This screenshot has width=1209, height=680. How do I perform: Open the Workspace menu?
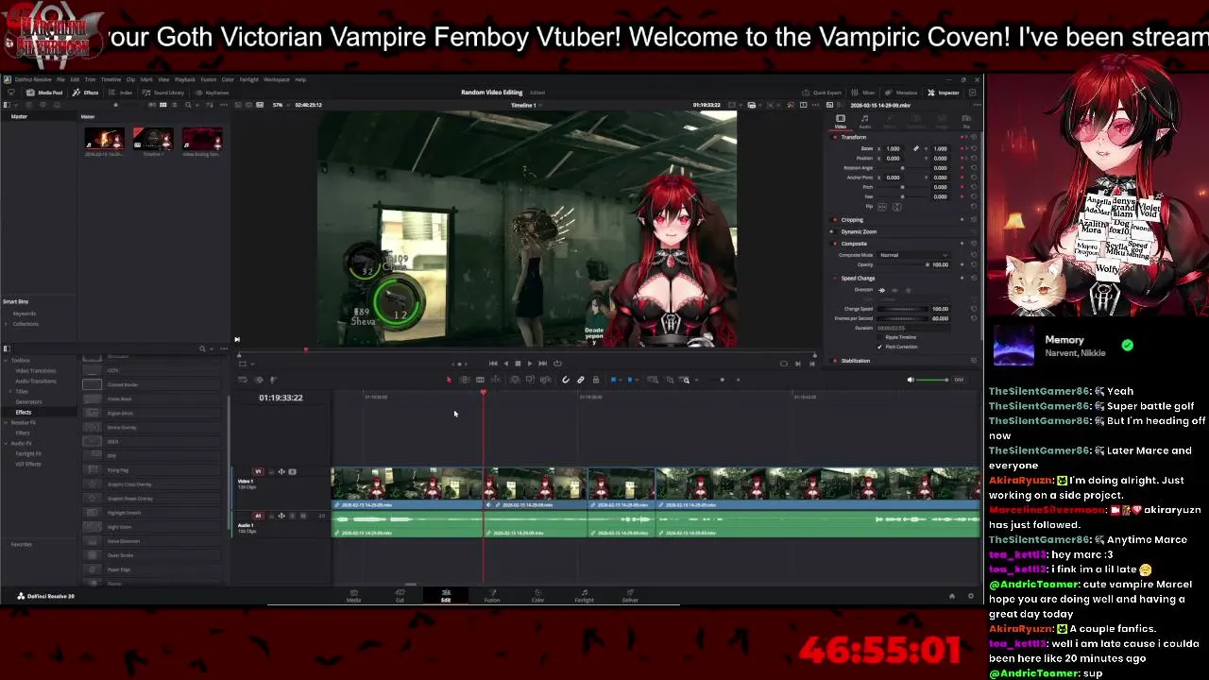coord(277,79)
